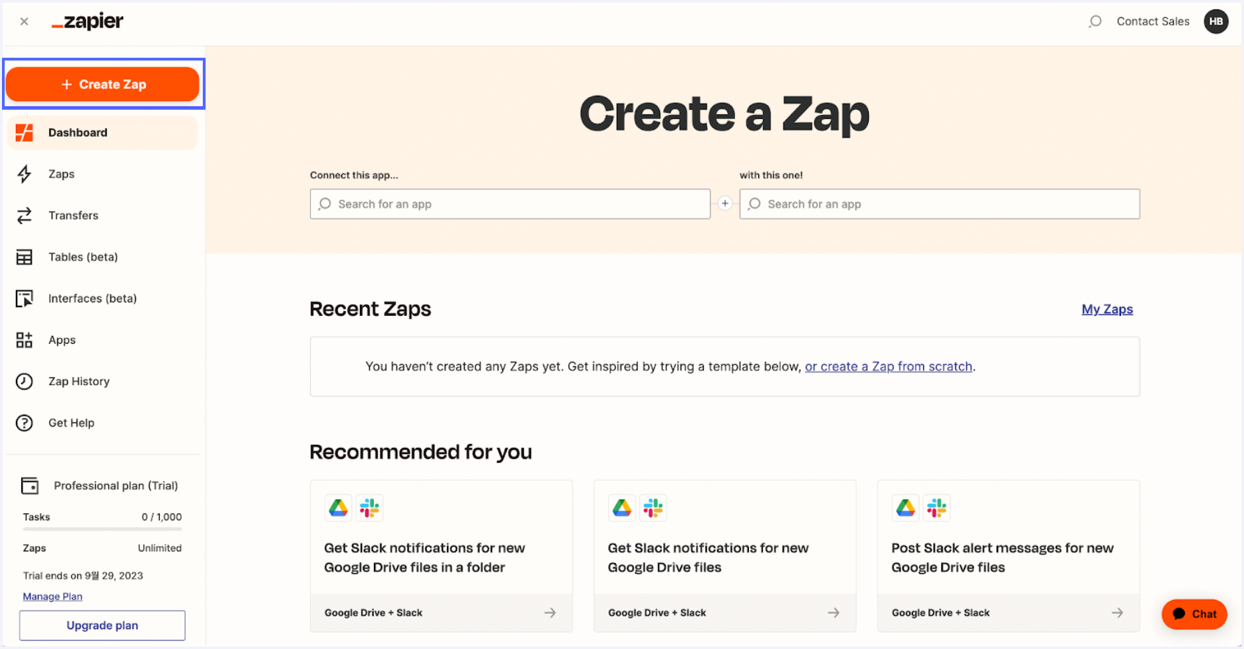
Task: Click the Google Drive icon on first template
Action: coord(338,507)
